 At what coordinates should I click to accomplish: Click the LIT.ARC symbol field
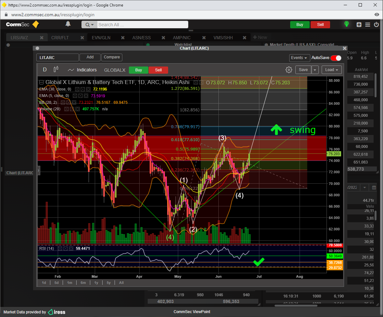(58, 58)
